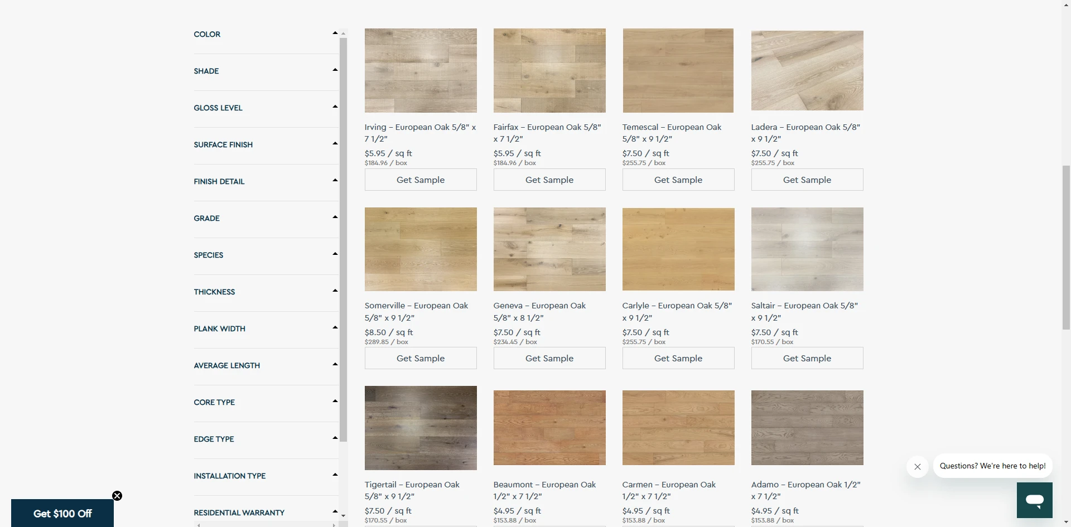1071x527 pixels.
Task: Click the up arrow on the filter scrollbar
Action: [x=343, y=33]
